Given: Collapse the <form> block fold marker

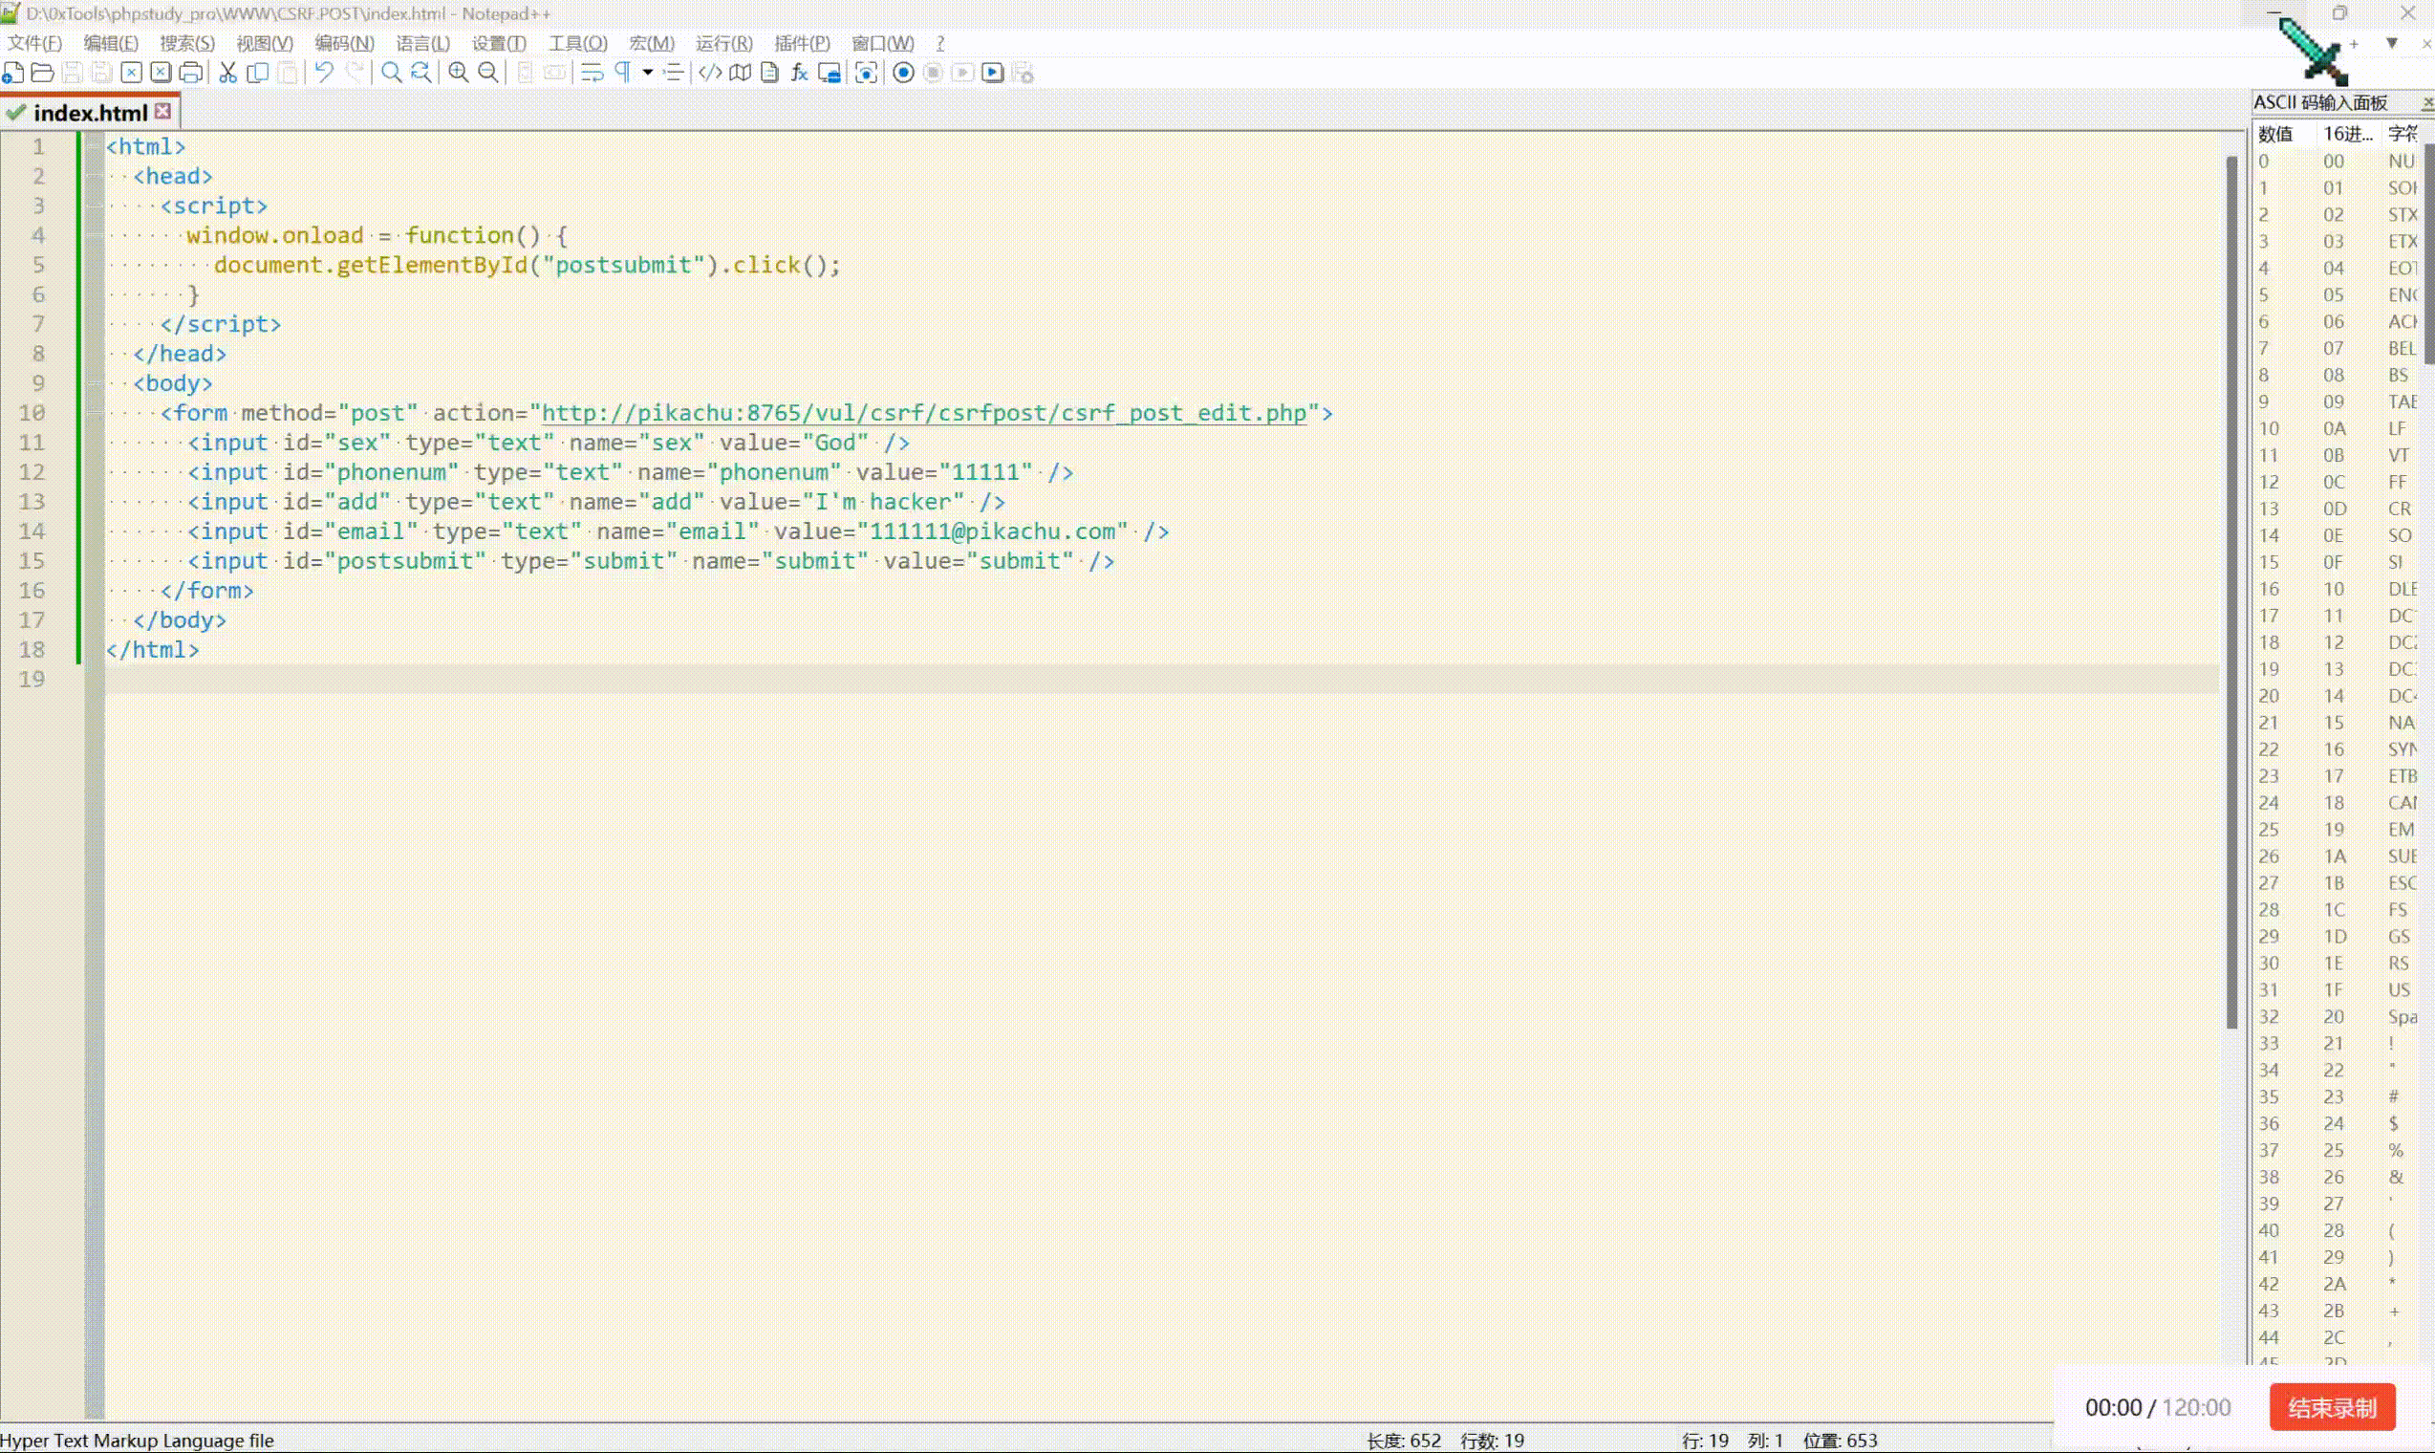Looking at the screenshot, I should click(x=94, y=413).
